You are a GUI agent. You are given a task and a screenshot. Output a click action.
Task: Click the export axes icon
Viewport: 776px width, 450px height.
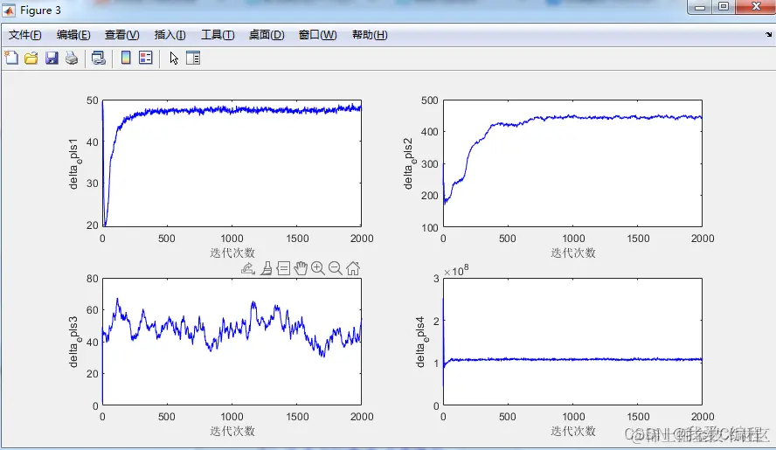248,268
